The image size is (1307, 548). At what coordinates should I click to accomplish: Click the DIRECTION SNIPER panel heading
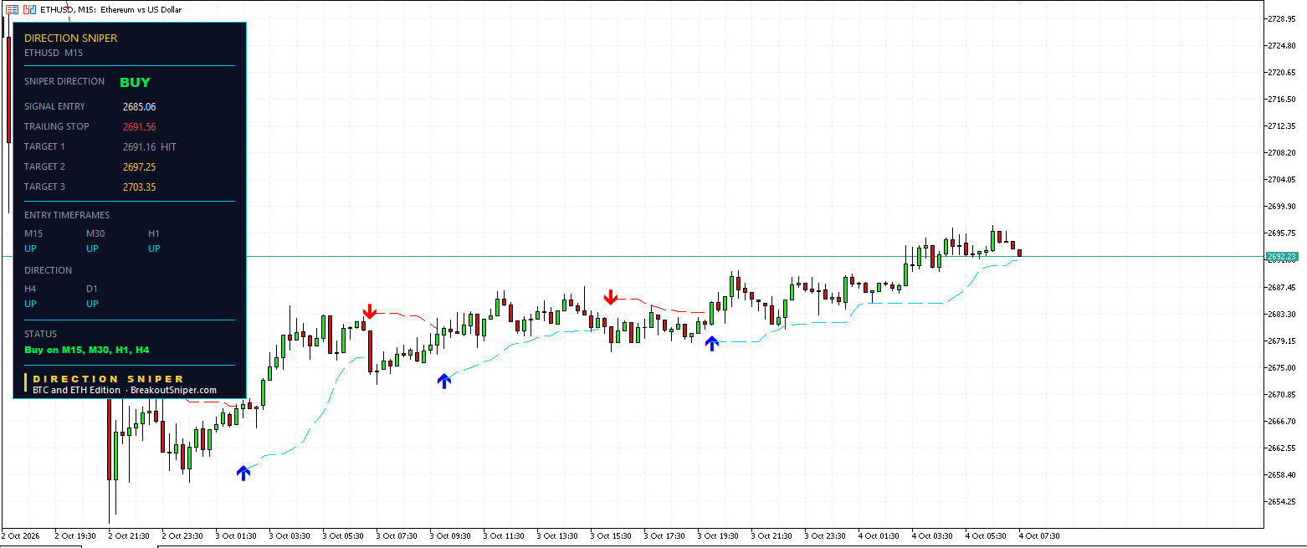[71, 38]
